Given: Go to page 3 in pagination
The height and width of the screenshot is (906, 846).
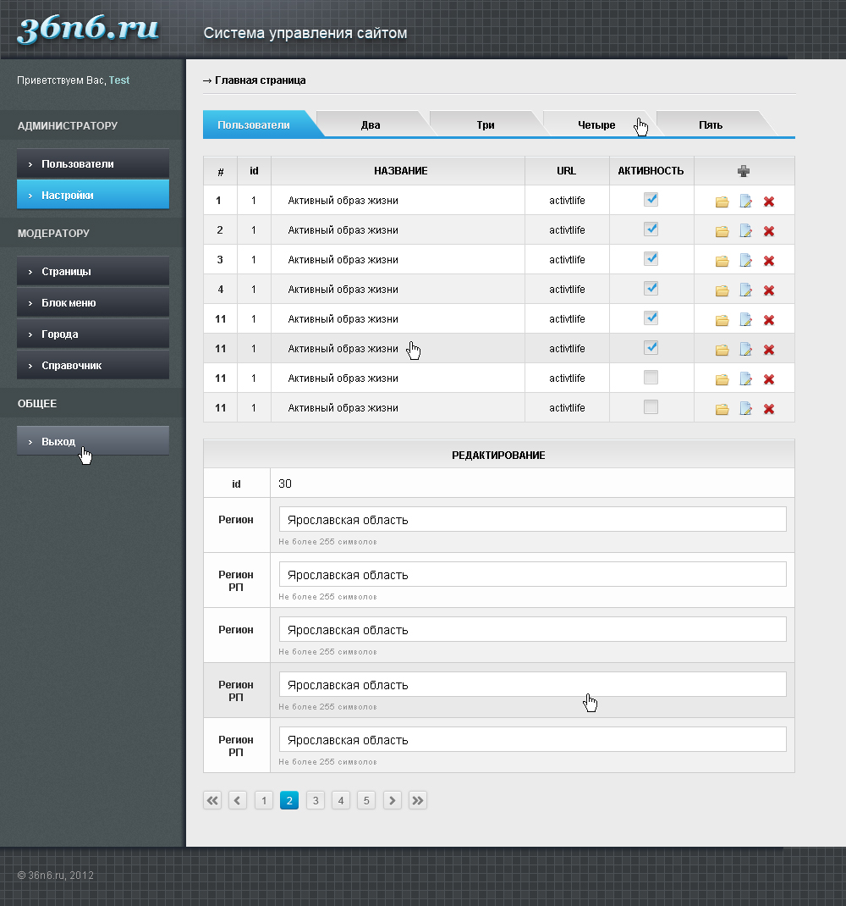Looking at the screenshot, I should (316, 800).
